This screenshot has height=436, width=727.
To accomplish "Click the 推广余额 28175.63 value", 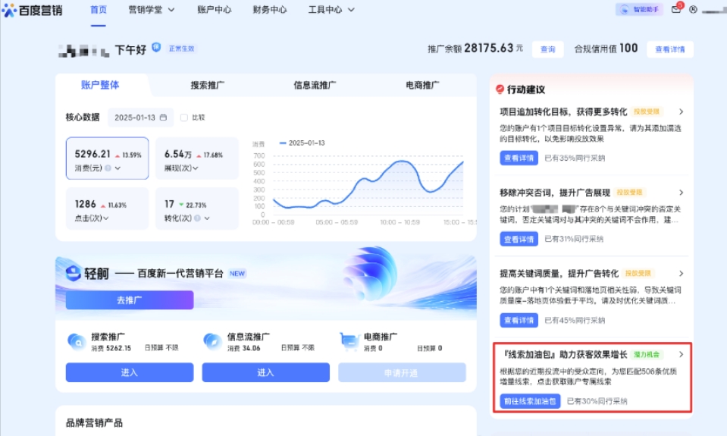I will [475, 49].
